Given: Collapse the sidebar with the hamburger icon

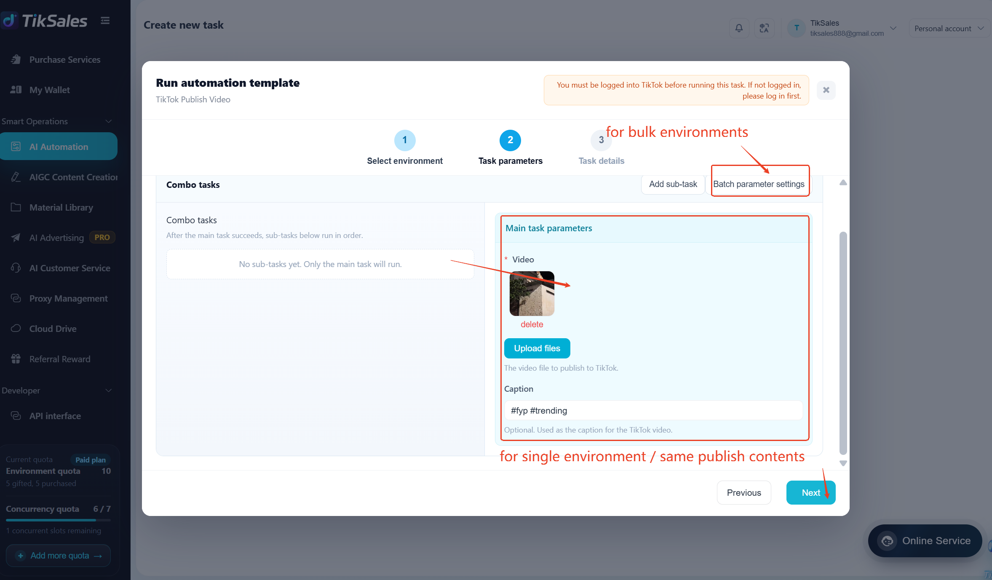Looking at the screenshot, I should coord(105,21).
